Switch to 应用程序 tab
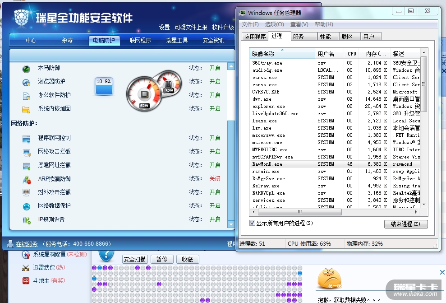The height and width of the screenshot is (303, 446). tap(255, 37)
